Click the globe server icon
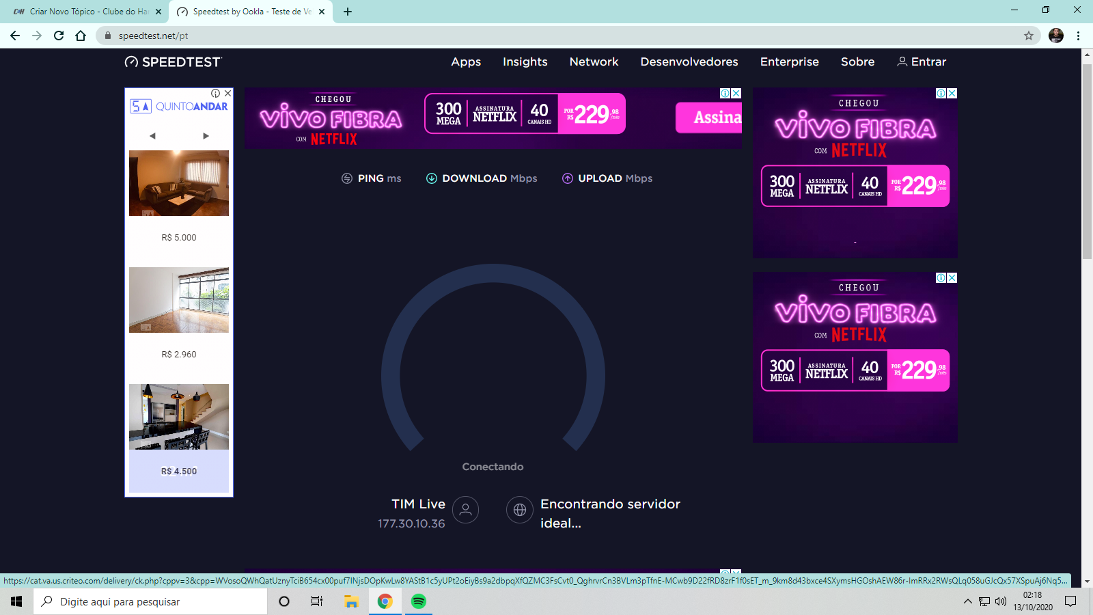This screenshot has height=615, width=1093. pyautogui.click(x=520, y=510)
